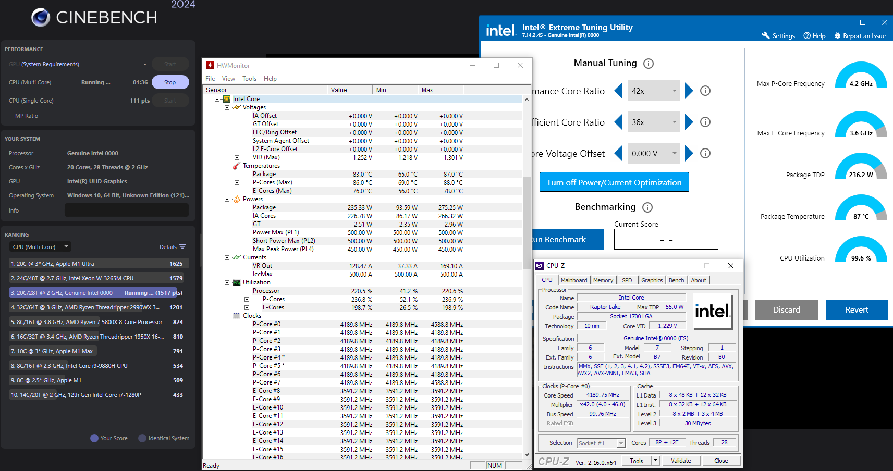The width and height of the screenshot is (893, 471).
Task: Open System Requirements link in Cinebench
Action: pyautogui.click(x=50, y=64)
